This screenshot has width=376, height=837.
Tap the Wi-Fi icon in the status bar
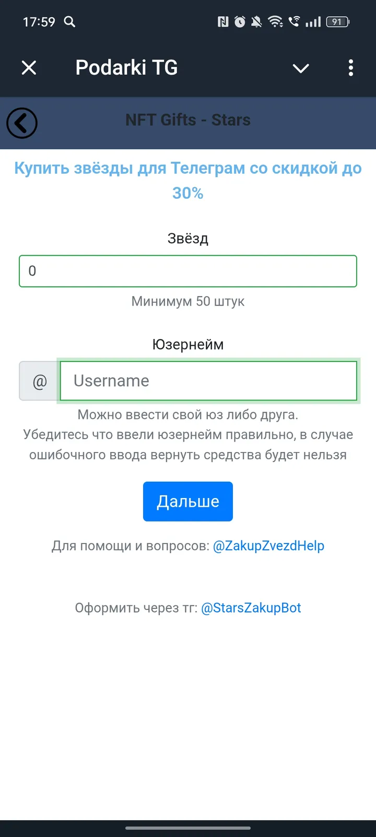coord(276,22)
